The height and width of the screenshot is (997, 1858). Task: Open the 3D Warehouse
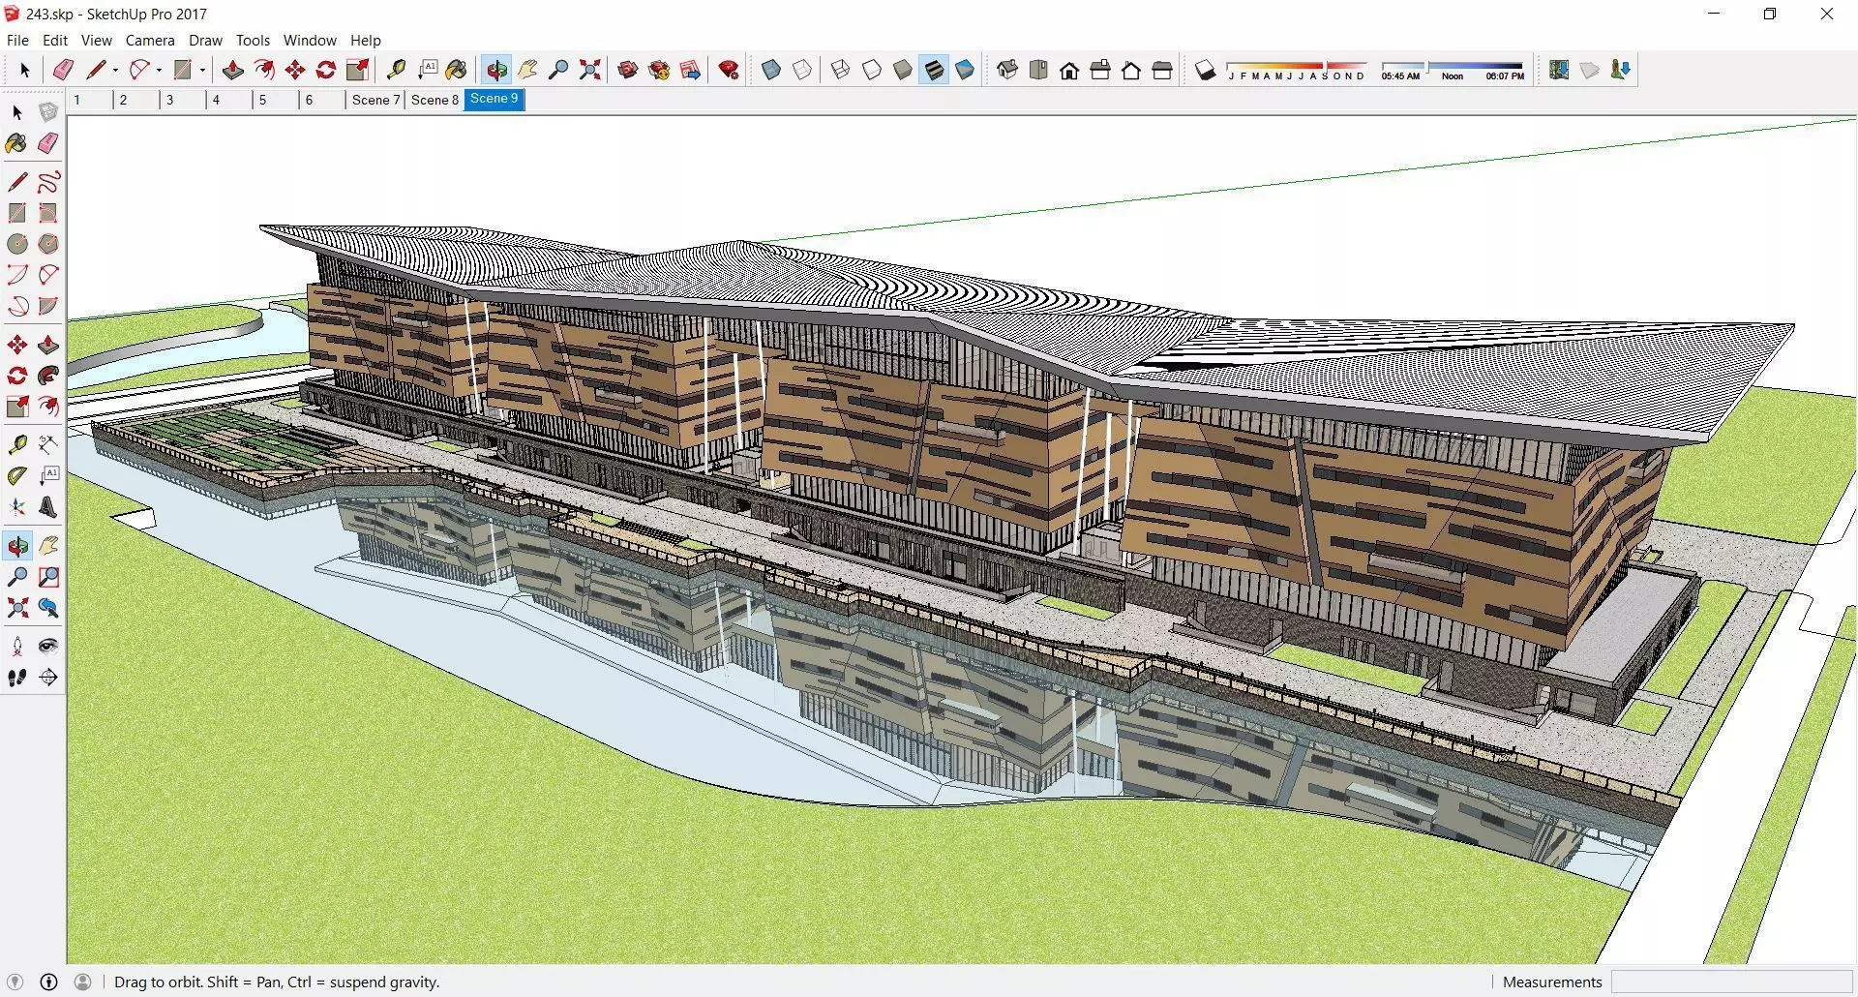(x=628, y=70)
